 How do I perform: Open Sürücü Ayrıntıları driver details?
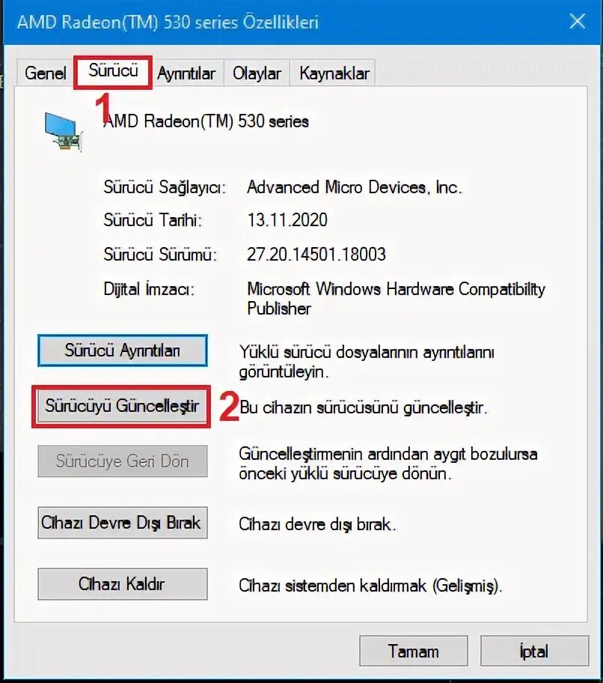click(x=122, y=350)
